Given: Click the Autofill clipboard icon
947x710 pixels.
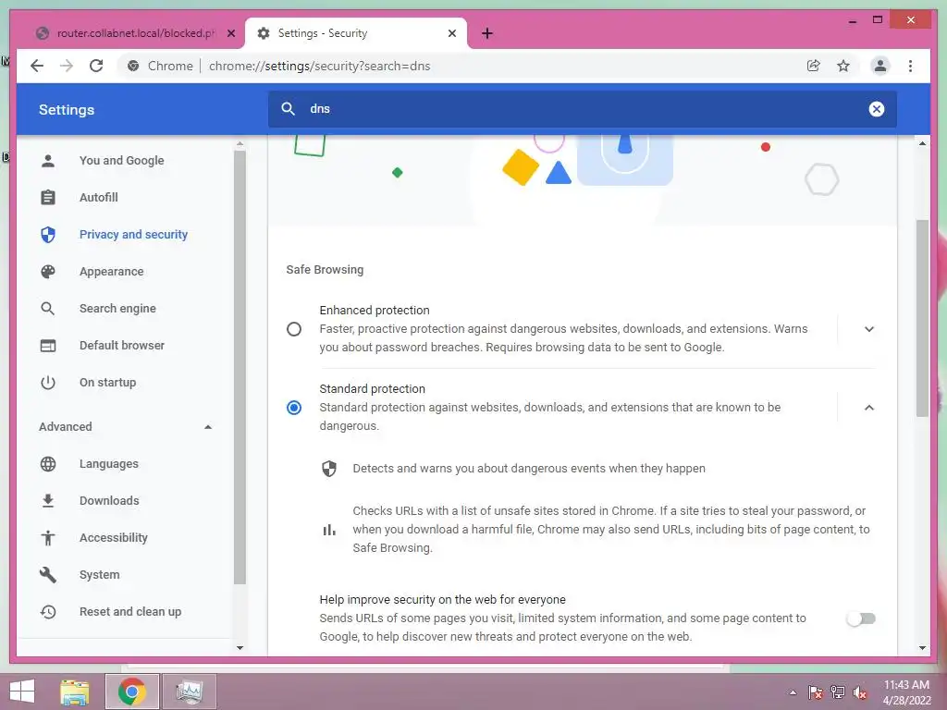Looking at the screenshot, I should pyautogui.click(x=48, y=198).
